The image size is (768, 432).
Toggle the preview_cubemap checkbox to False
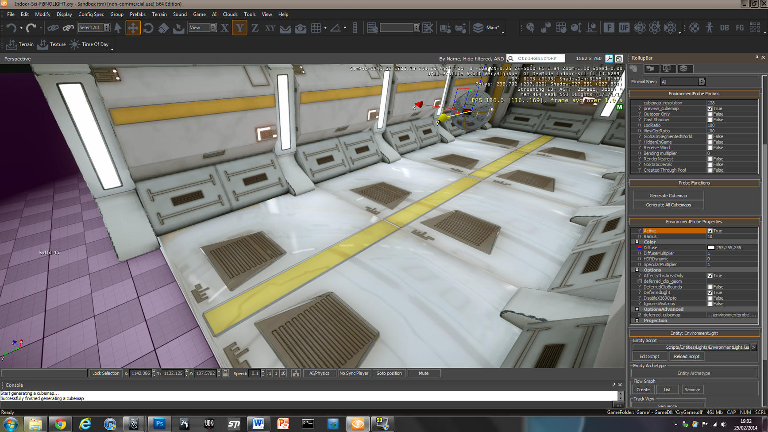coord(710,108)
